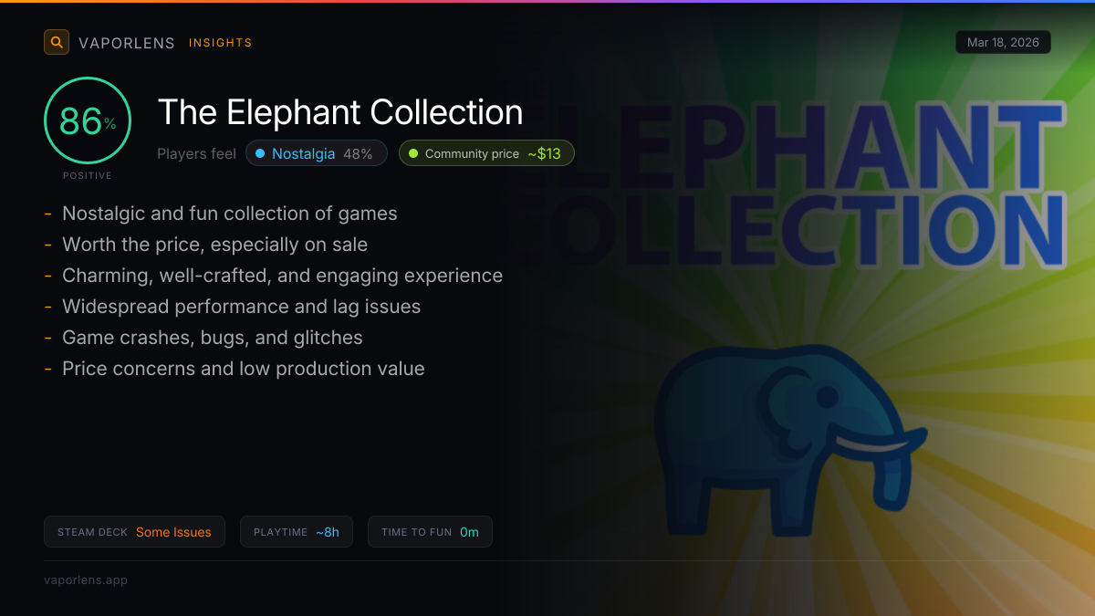Click 'Game crashes, bugs, and glitches' bullet
This screenshot has height=616, width=1095.
point(213,338)
